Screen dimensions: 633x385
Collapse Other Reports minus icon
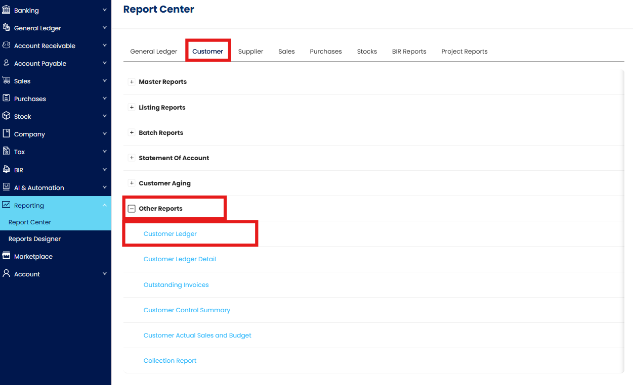[x=132, y=209]
